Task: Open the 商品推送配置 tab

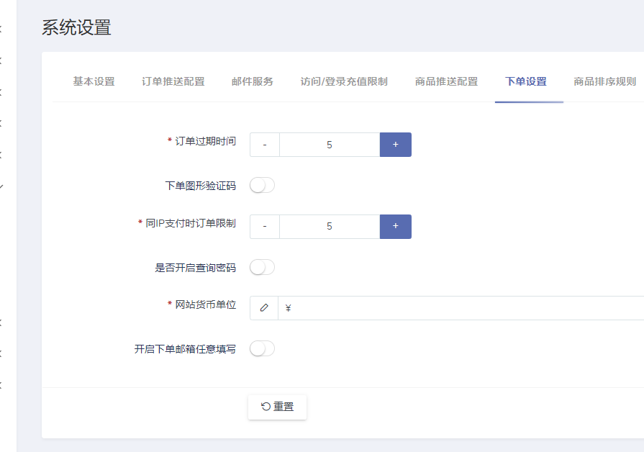Action: point(446,81)
